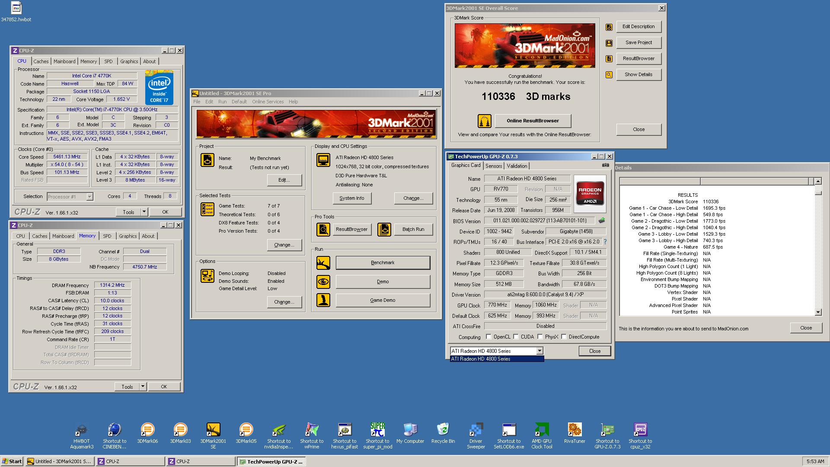Click the Bus Interface question mark

tap(605, 242)
